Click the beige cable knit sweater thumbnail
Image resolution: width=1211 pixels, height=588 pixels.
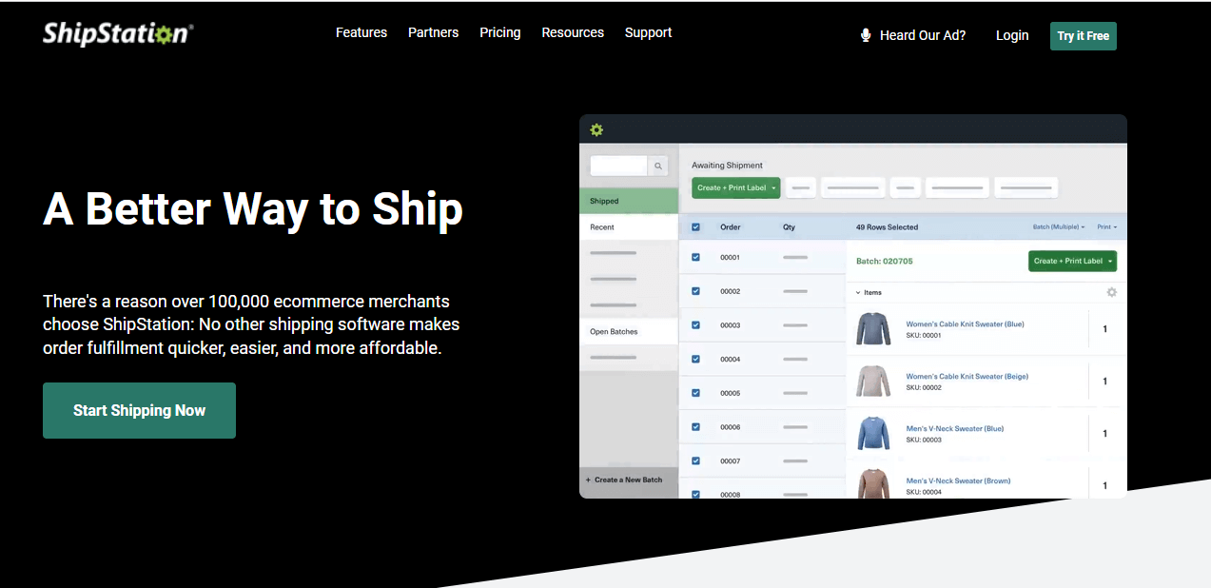pyautogui.click(x=873, y=381)
